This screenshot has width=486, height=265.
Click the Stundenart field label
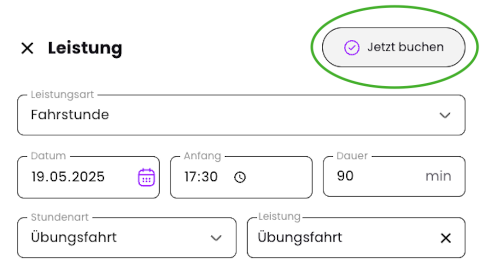point(60,217)
